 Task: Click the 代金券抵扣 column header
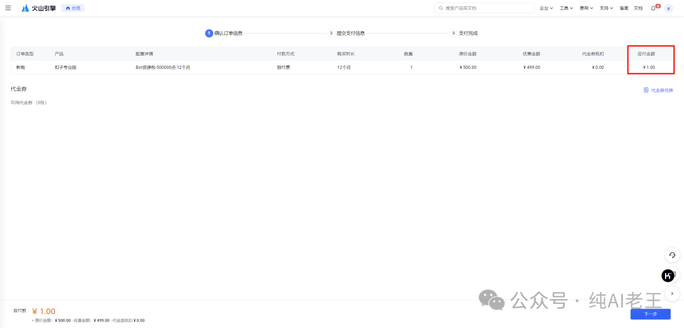click(x=593, y=54)
